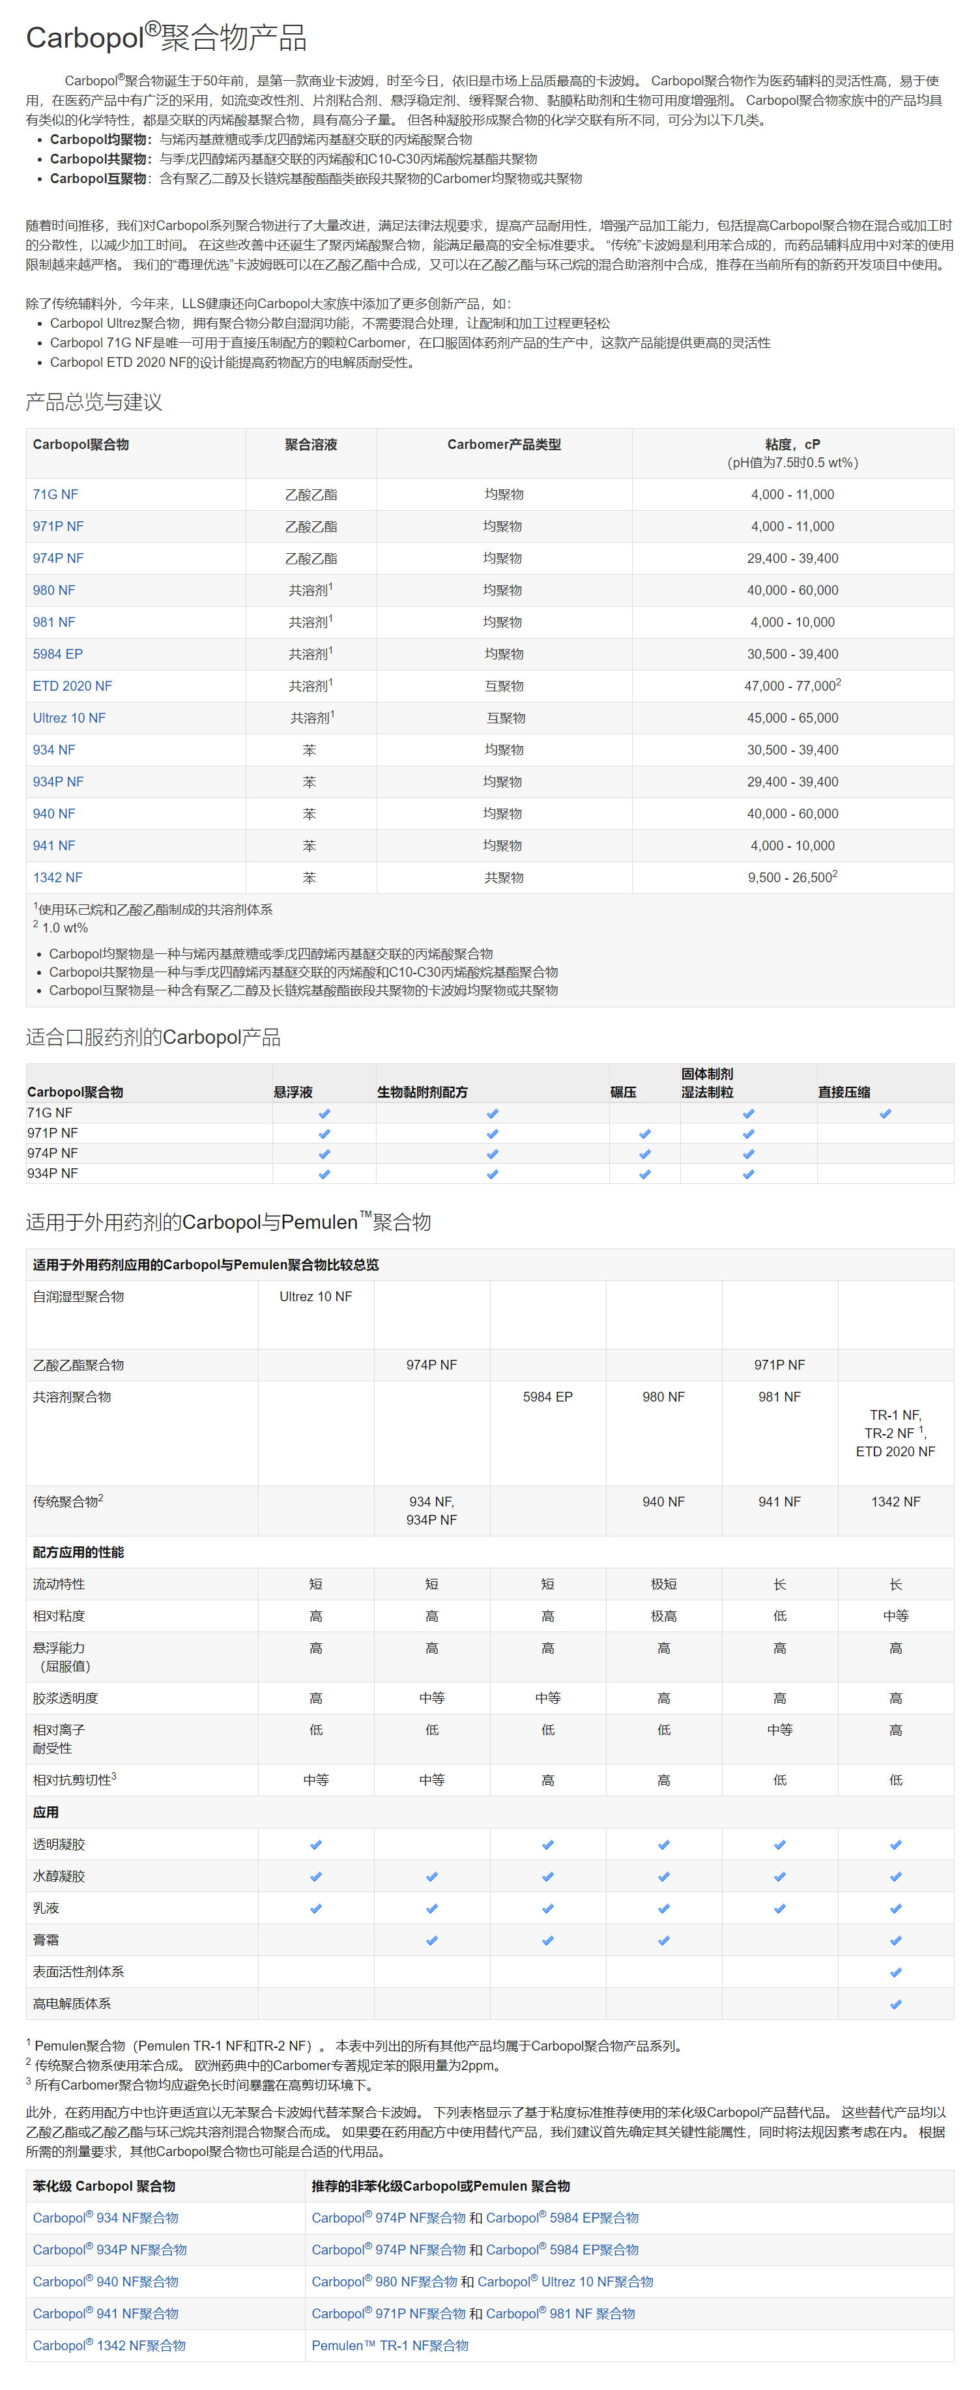Click the checkmark in the 表面活性剂体系 row
980x2390 pixels.
tap(895, 1972)
